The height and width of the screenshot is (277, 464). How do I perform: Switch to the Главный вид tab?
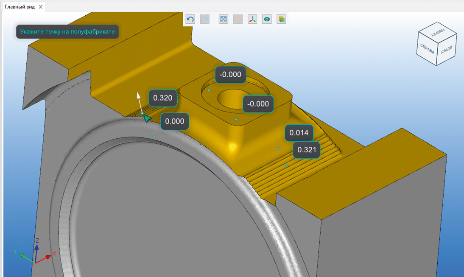point(20,7)
